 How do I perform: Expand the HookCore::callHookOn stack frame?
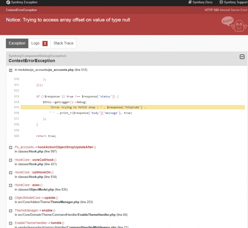tap(10, 172)
